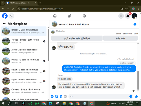Screen dimensions: 141x106
Task: Show hidden system tray icons chevron
Action: 120,103
